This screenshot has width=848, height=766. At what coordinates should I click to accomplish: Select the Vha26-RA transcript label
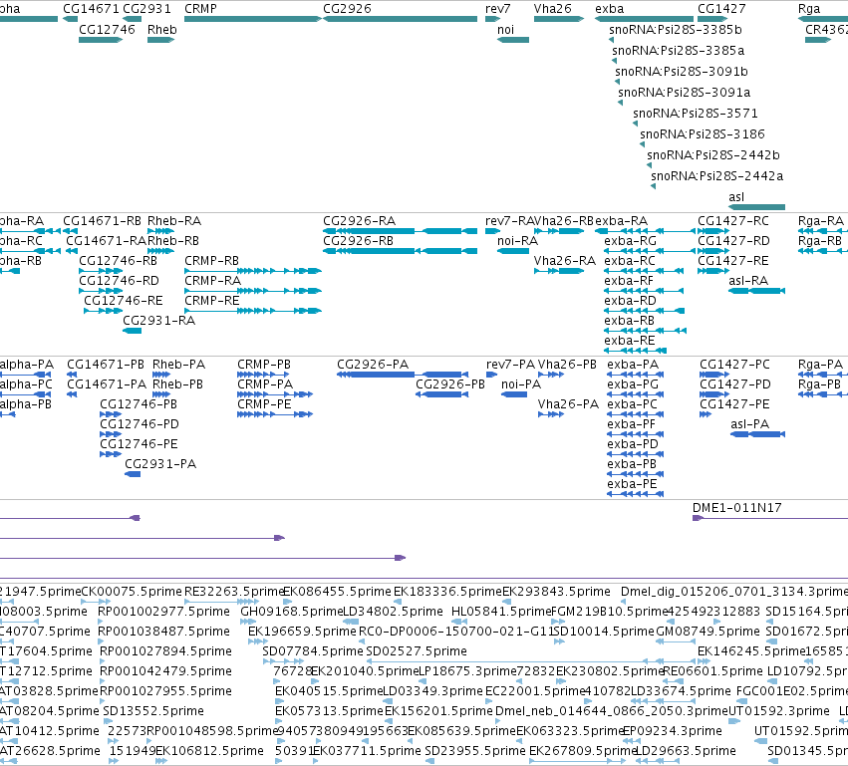pos(565,261)
